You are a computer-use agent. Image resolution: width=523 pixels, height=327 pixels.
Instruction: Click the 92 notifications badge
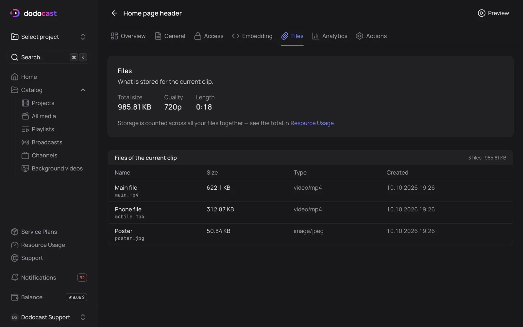pos(82,278)
